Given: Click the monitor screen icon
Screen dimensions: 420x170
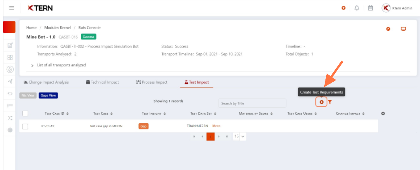Looking at the screenshot, I should pos(403,29).
